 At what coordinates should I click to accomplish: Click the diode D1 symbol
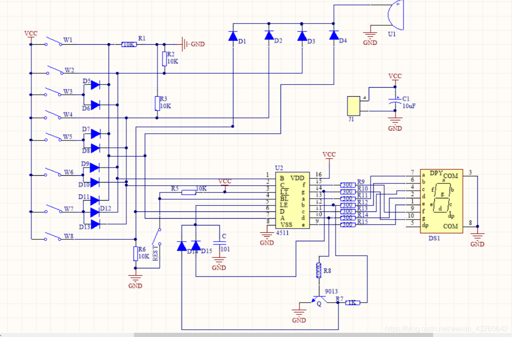[x=233, y=36]
